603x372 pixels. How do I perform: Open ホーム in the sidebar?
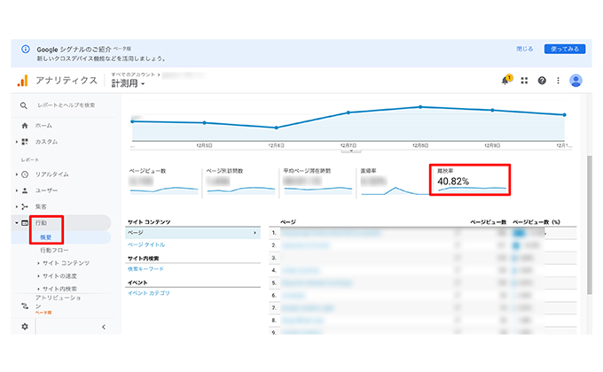pyautogui.click(x=43, y=126)
